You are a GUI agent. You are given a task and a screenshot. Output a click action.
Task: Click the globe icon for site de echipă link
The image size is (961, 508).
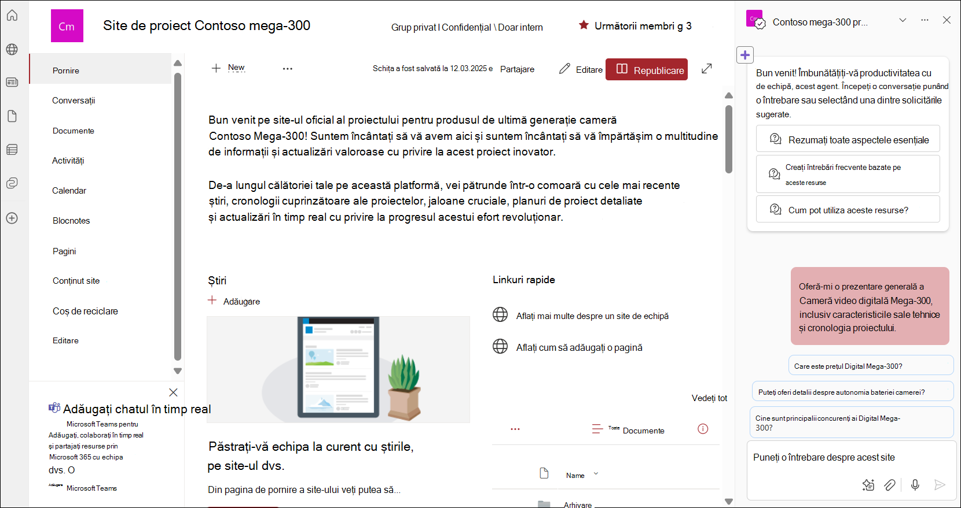click(x=500, y=314)
